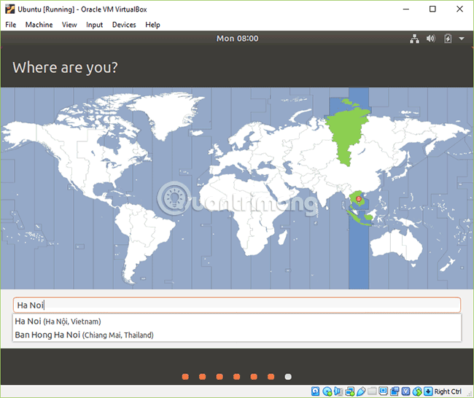The width and height of the screenshot is (474, 398).
Task: Click the virtualization 'V' status icon
Action: coord(405,391)
